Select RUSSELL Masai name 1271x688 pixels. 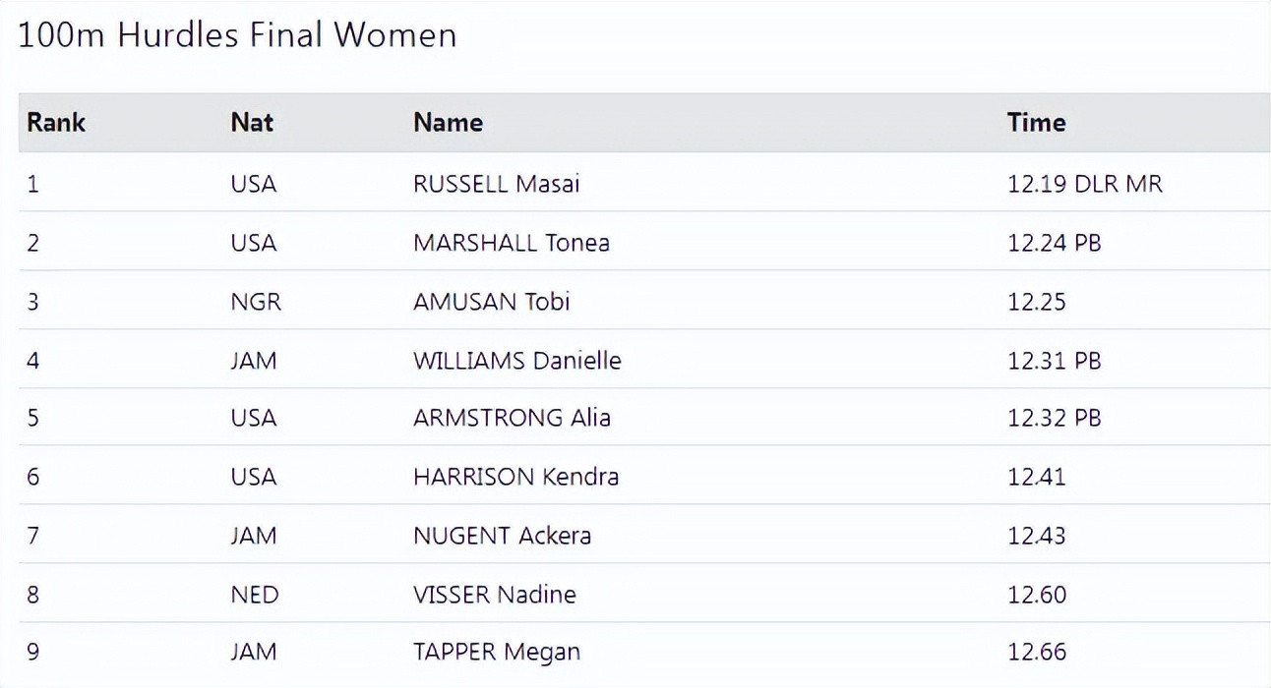(496, 184)
